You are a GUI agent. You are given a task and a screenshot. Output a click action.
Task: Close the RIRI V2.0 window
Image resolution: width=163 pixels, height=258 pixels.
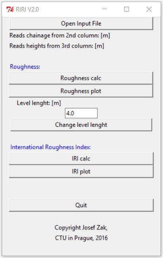tap(149, 9)
